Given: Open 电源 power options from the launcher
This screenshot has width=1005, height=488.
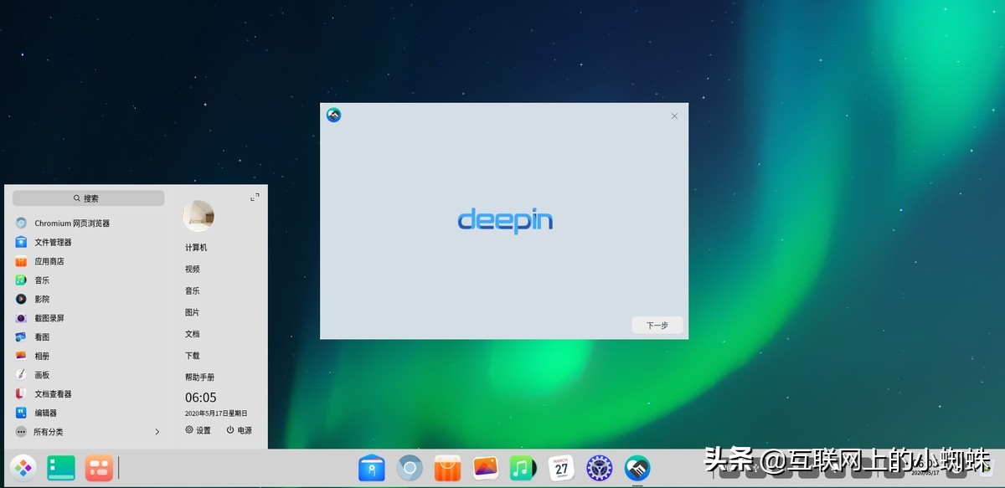Looking at the screenshot, I should (240, 430).
